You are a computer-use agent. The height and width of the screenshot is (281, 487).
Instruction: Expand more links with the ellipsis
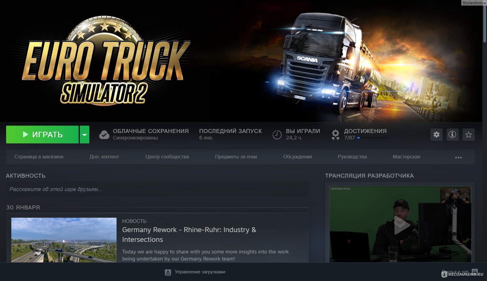(x=458, y=157)
